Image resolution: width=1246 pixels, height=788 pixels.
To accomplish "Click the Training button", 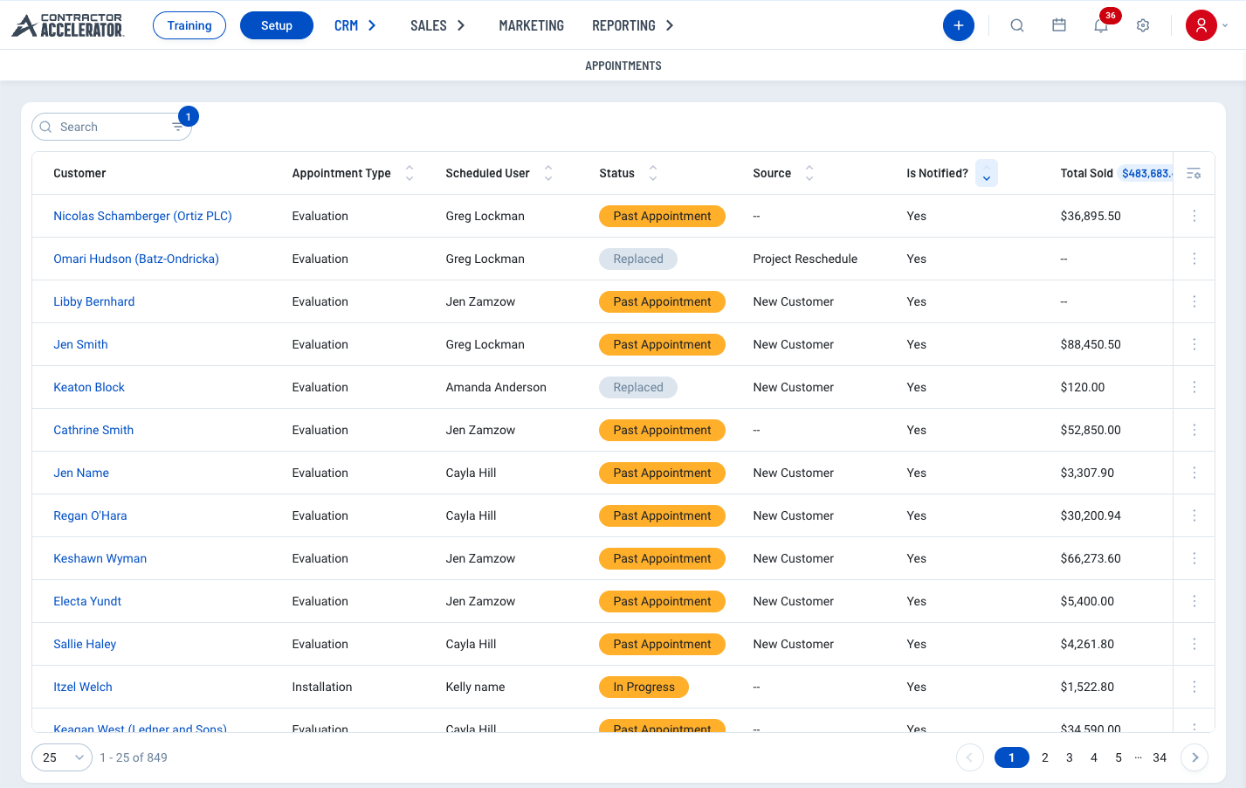I will coord(189,25).
